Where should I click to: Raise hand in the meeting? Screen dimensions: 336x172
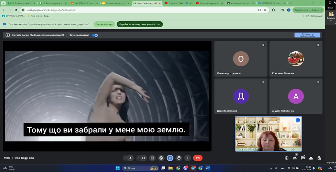[179, 158]
